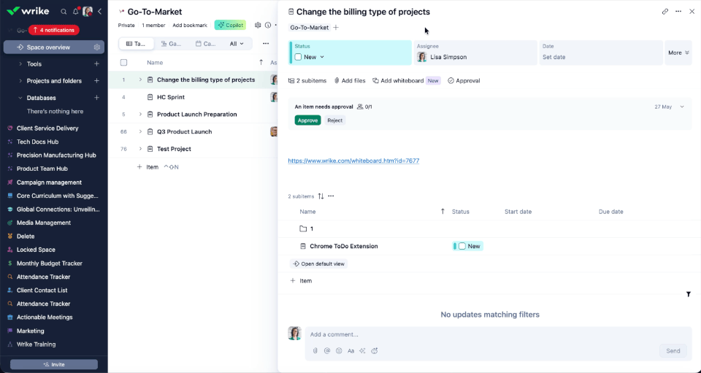Open reaction icon in comment toolbar
Image resolution: width=701 pixels, height=373 pixels.
pyautogui.click(x=375, y=350)
